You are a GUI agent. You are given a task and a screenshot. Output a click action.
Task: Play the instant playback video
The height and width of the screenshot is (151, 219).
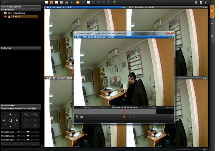129,117
